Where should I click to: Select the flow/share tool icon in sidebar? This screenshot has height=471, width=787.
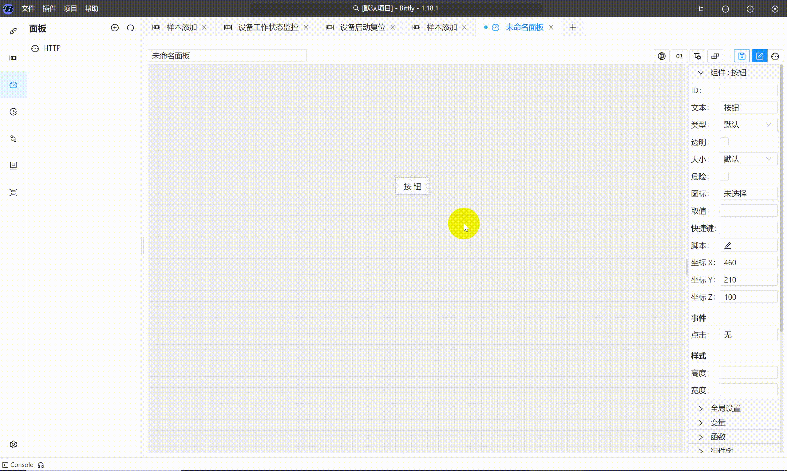13,139
